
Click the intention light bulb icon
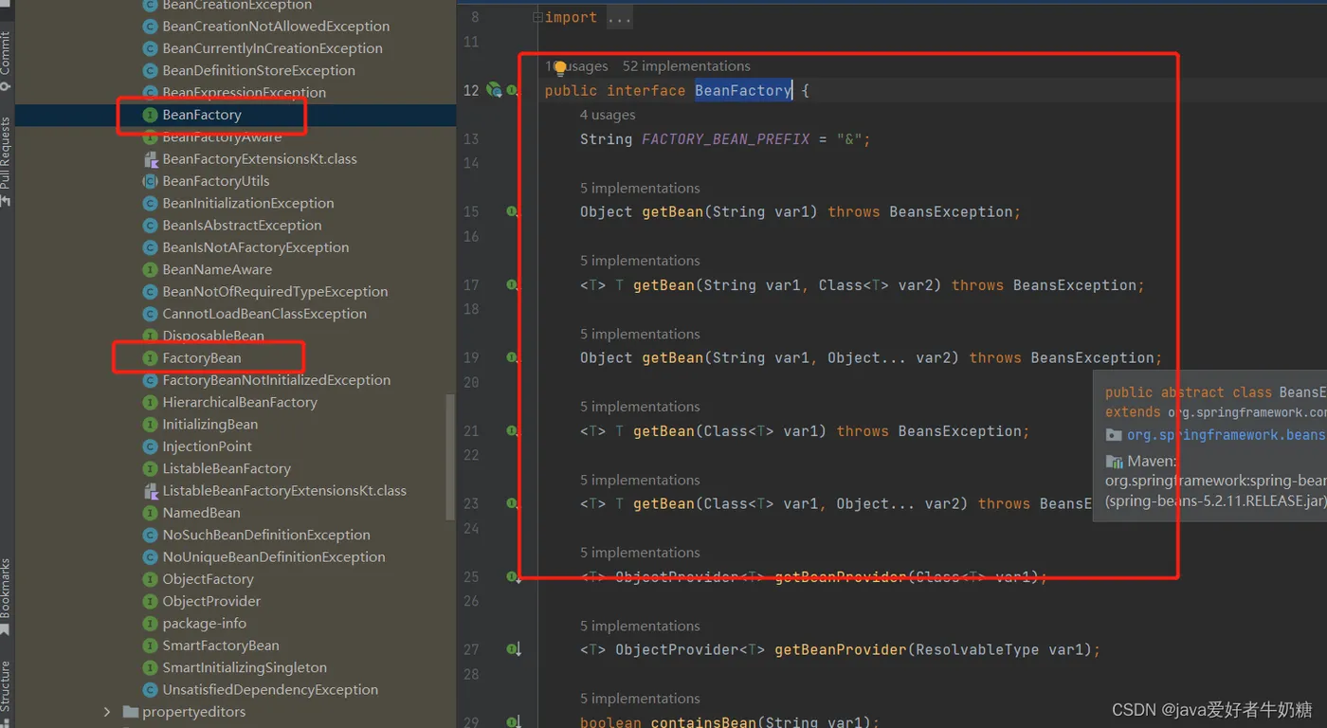[560, 67]
